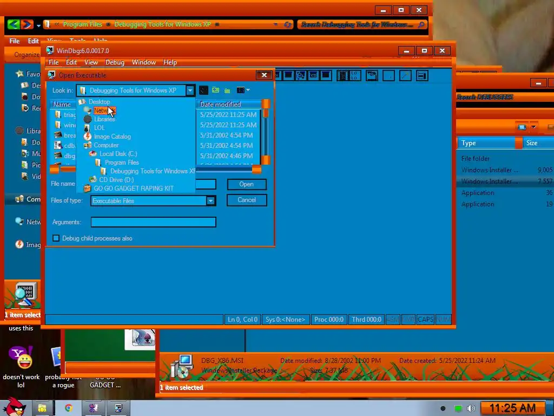Open WinDbg File menu
Viewport: 554px width, 416px height.
(54, 62)
